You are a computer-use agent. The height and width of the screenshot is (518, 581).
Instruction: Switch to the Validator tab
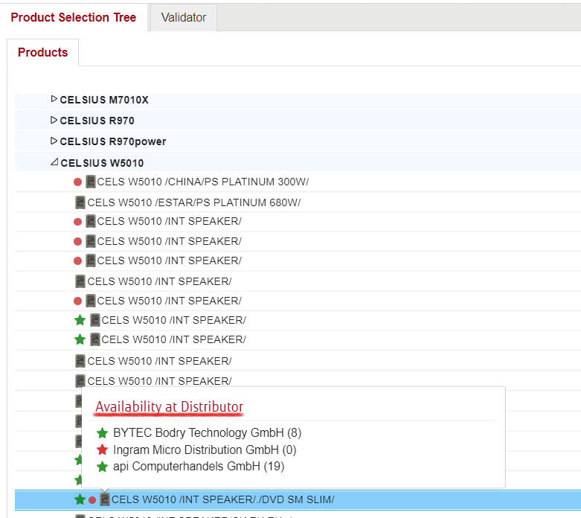pyautogui.click(x=184, y=17)
